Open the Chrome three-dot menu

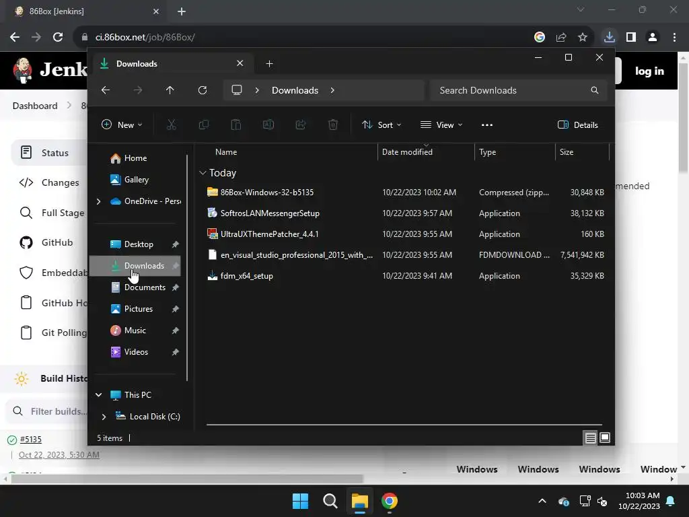tap(674, 37)
